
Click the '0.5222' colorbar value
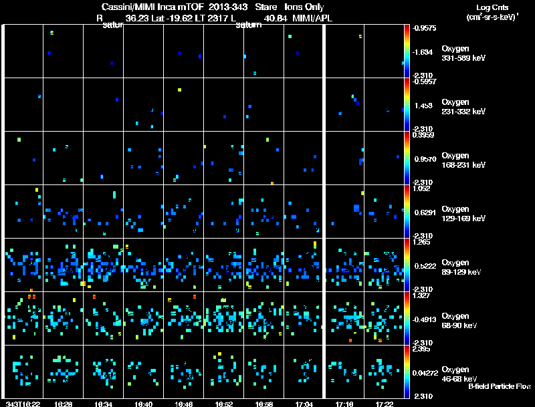pyautogui.click(x=425, y=266)
